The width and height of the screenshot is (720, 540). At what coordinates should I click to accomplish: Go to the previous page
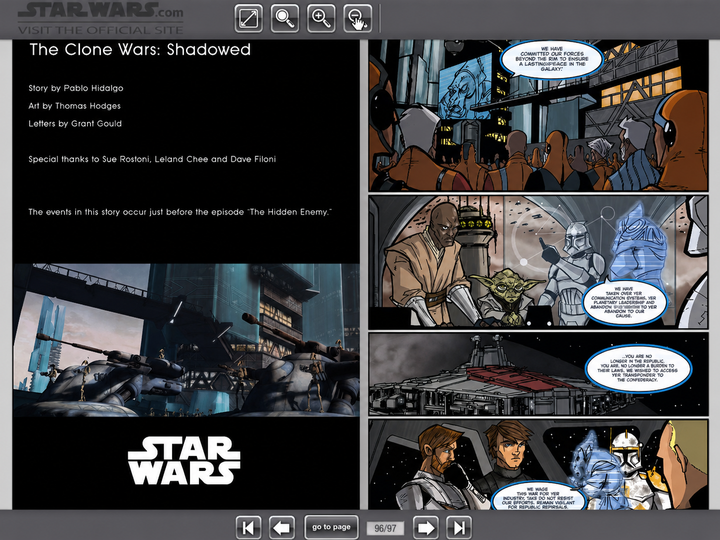tap(282, 528)
